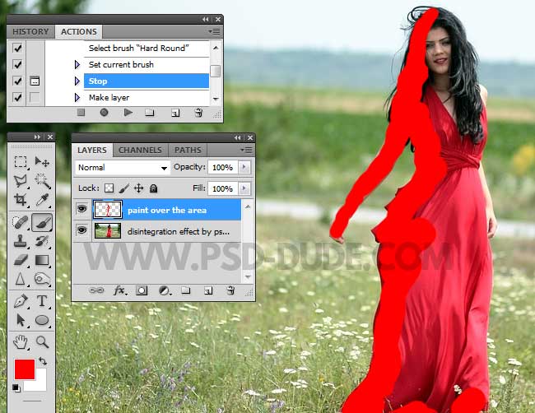Open the red foreground color swatch
The height and width of the screenshot is (413, 535).
tap(25, 369)
